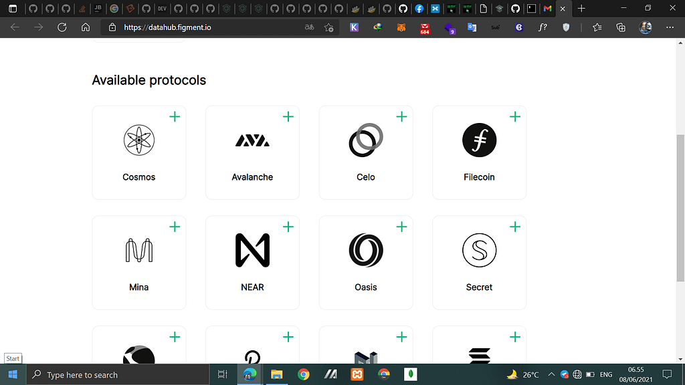
Task: Open the weather widget showing 26°C
Action: 523,374
